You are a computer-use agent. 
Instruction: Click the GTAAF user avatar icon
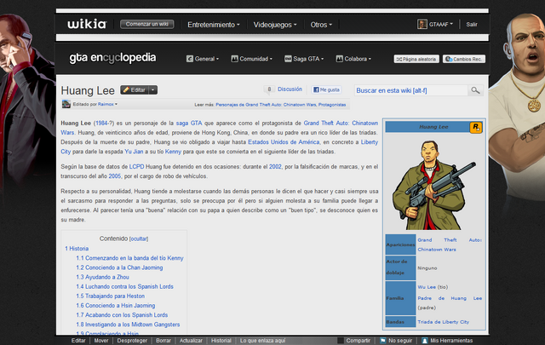pos(422,24)
